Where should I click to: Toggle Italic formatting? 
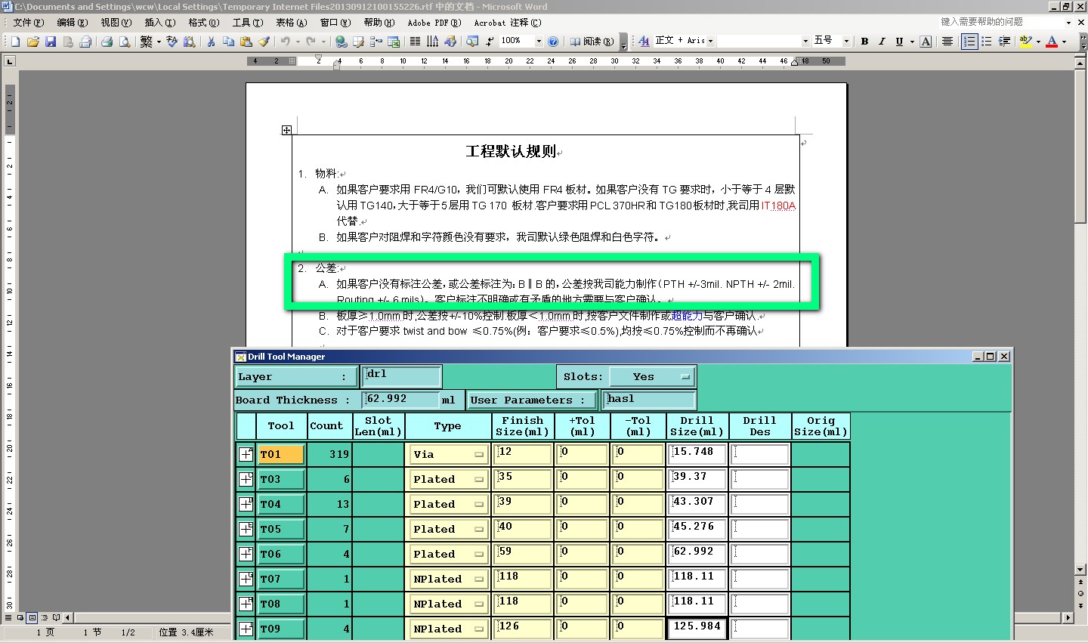[882, 42]
